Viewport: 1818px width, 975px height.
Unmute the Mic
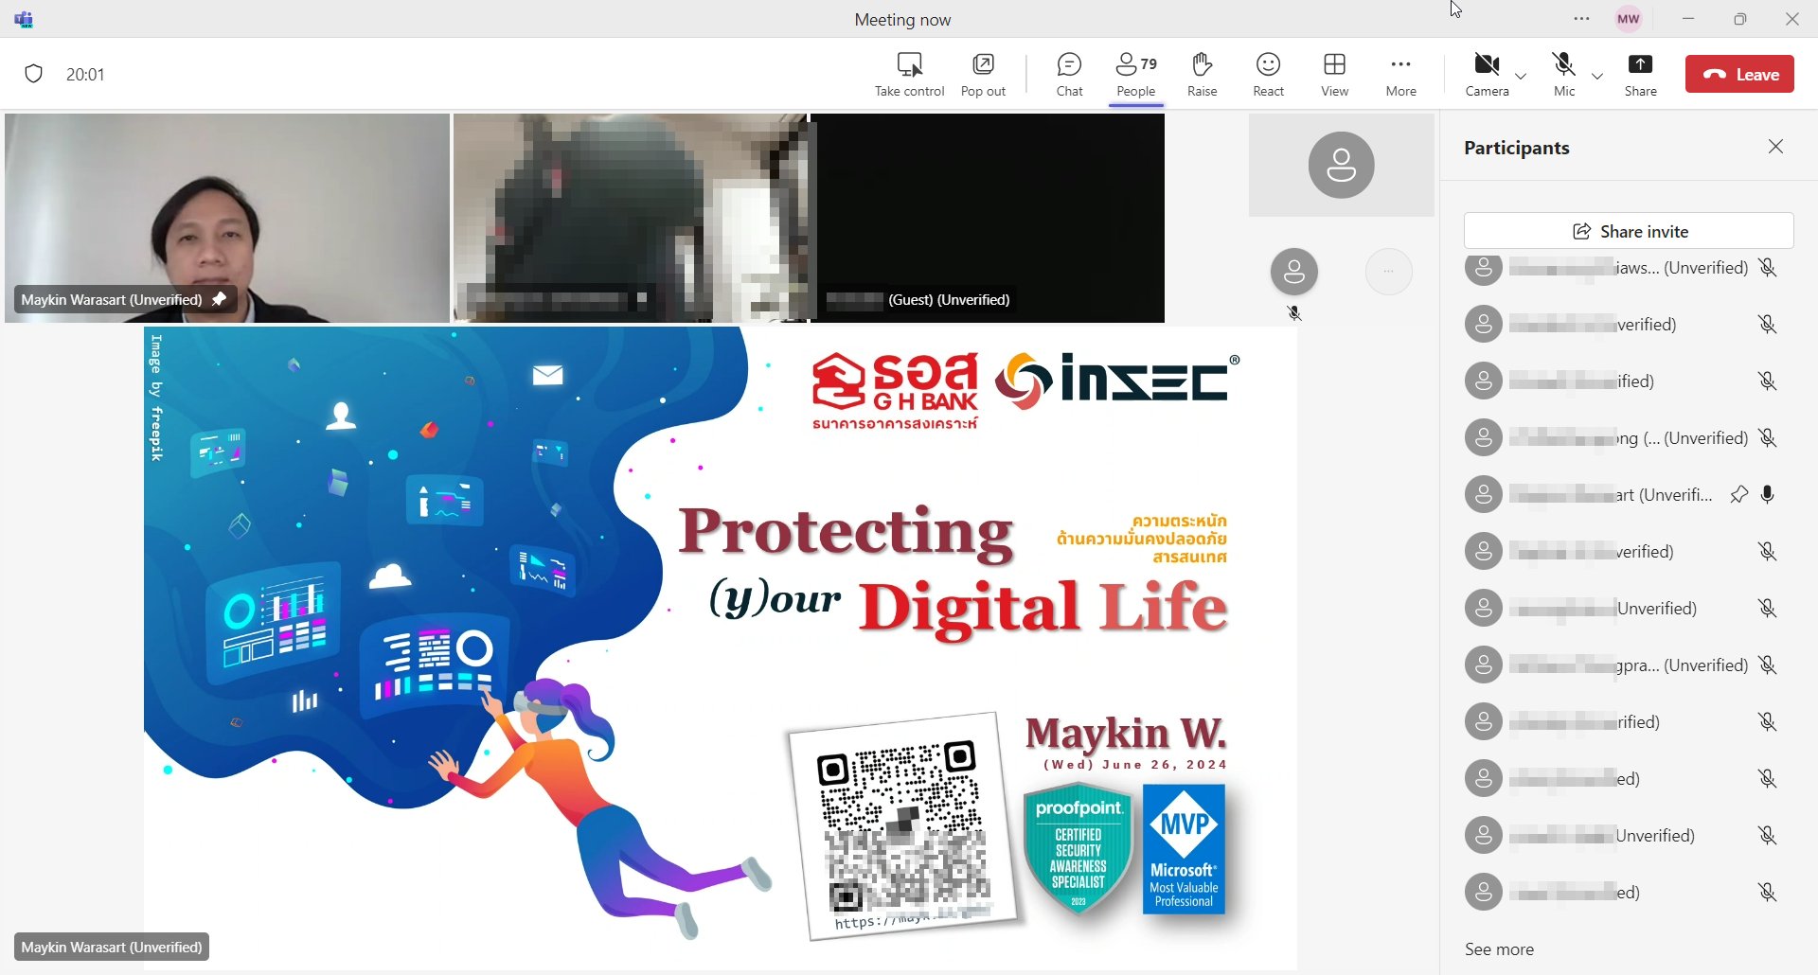click(1564, 74)
